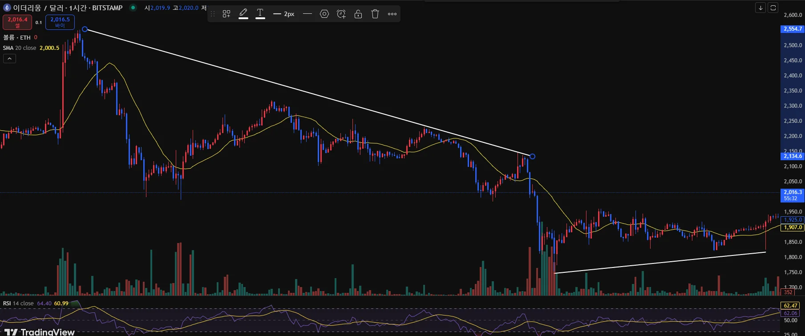Click current price label 2,016.3
The image size is (805, 336).
(793, 195)
